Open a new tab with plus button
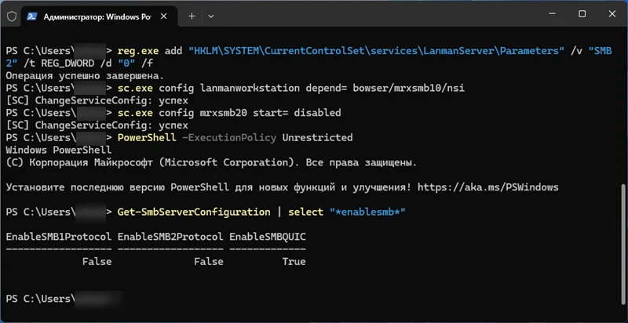The width and height of the screenshot is (628, 323). pyautogui.click(x=192, y=16)
